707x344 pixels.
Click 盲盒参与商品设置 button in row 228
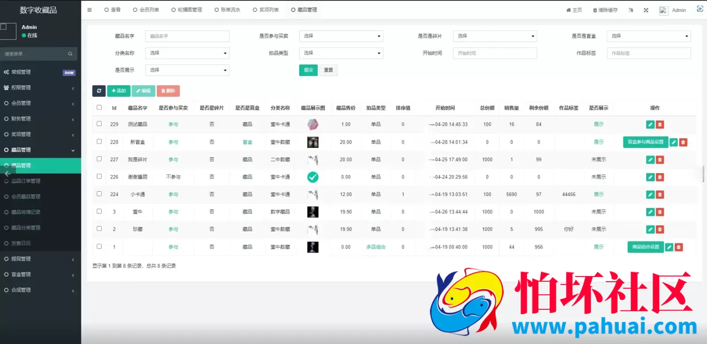(x=646, y=142)
